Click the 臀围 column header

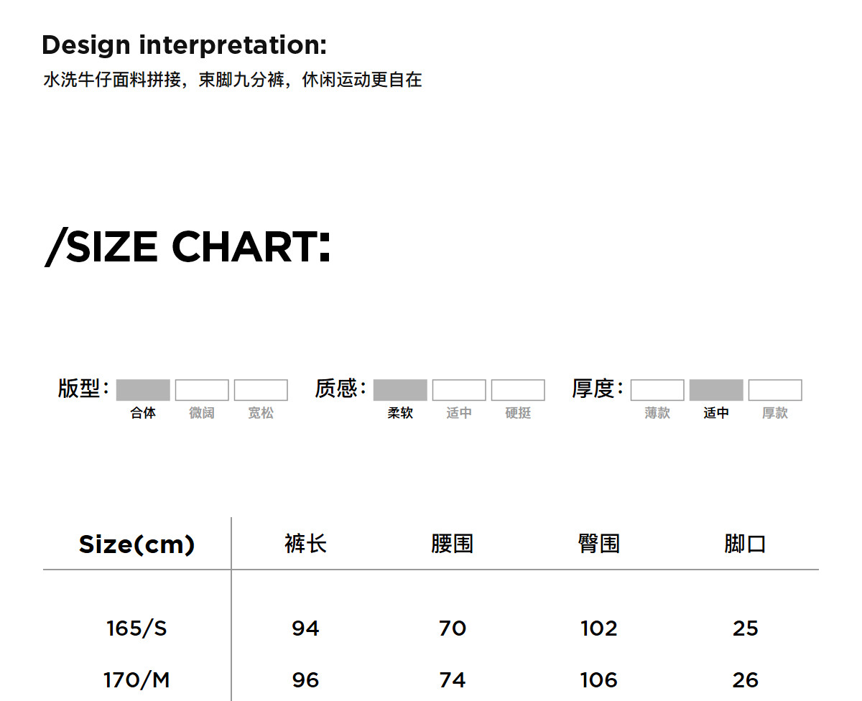(598, 544)
